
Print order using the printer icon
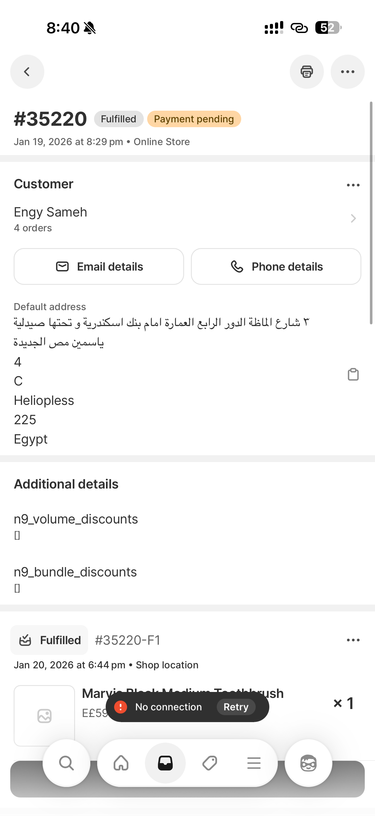306,72
